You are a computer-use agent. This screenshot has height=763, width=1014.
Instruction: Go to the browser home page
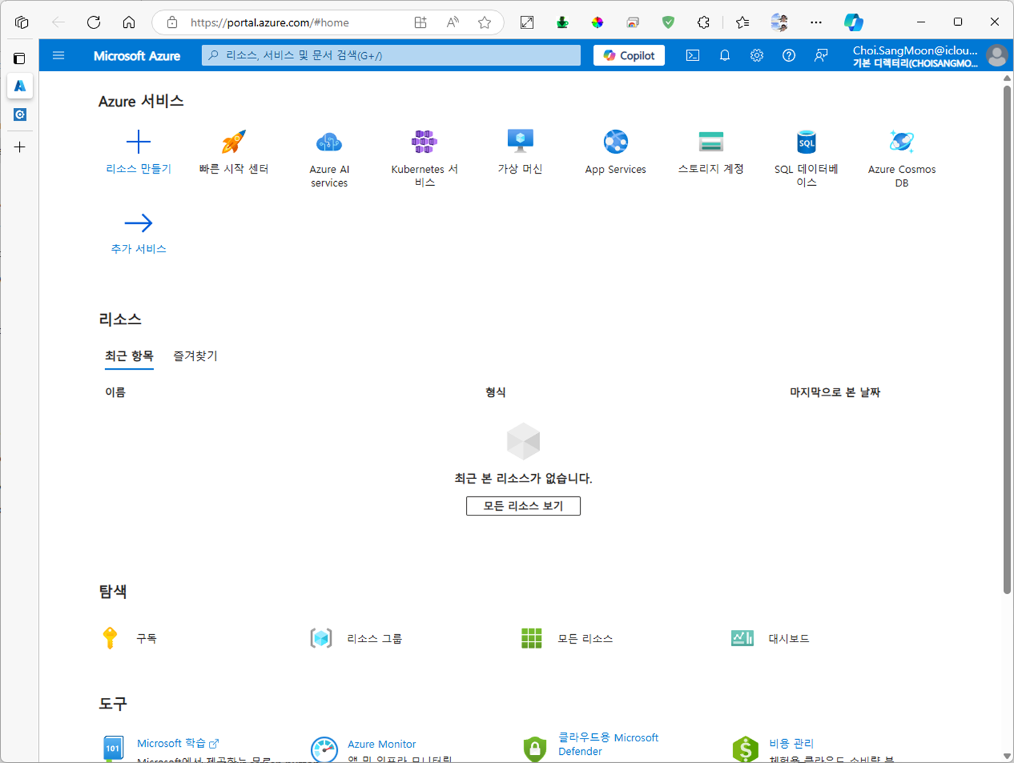click(x=129, y=22)
